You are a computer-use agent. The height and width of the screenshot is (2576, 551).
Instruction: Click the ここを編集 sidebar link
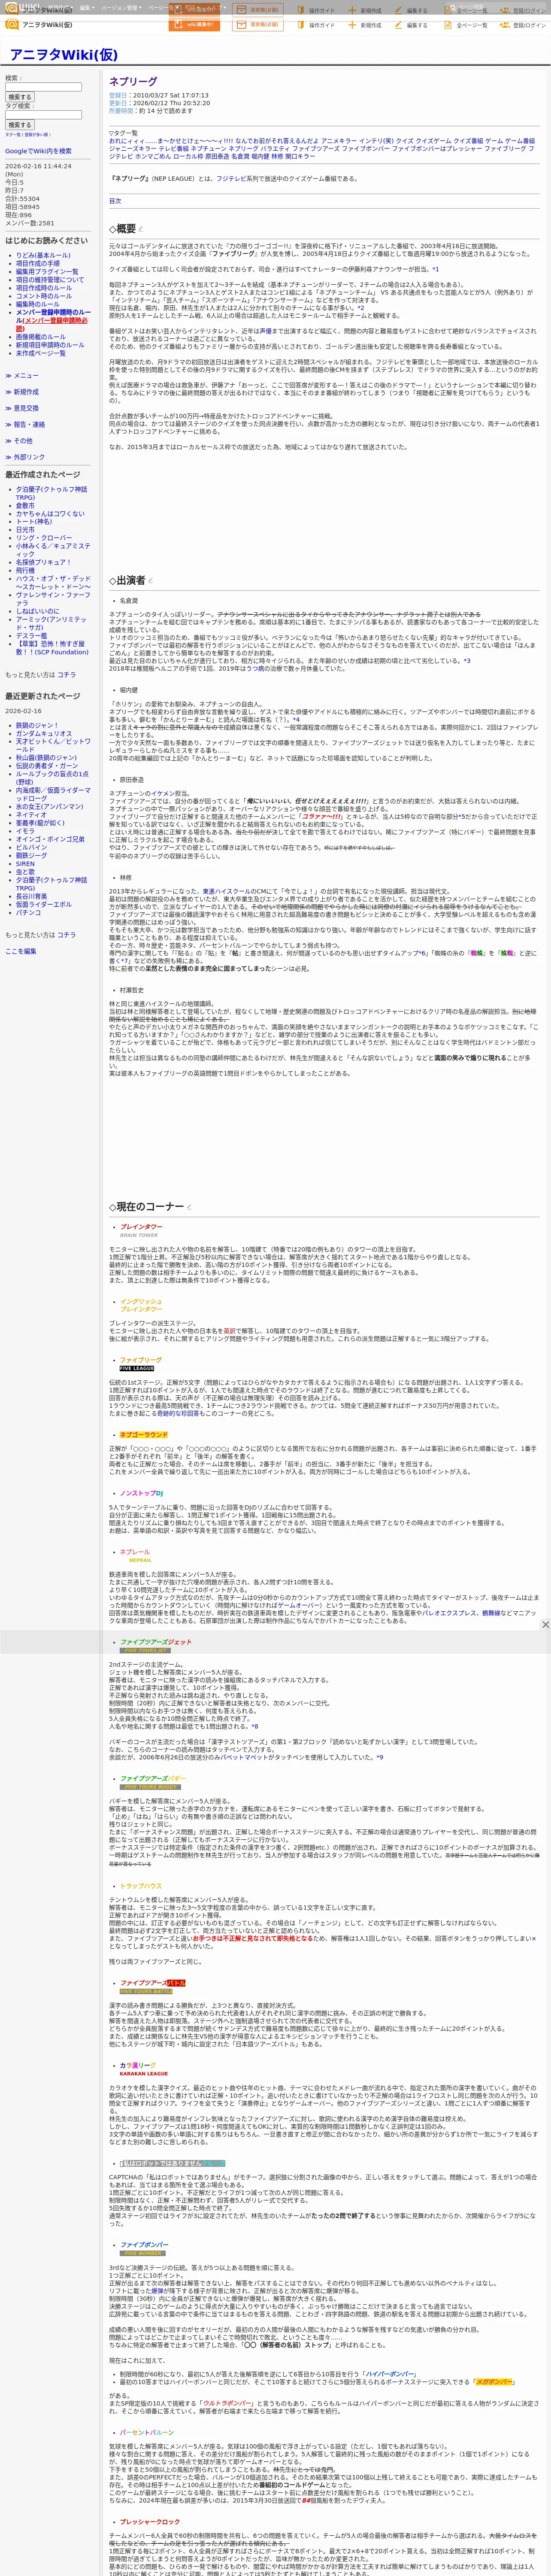20,951
